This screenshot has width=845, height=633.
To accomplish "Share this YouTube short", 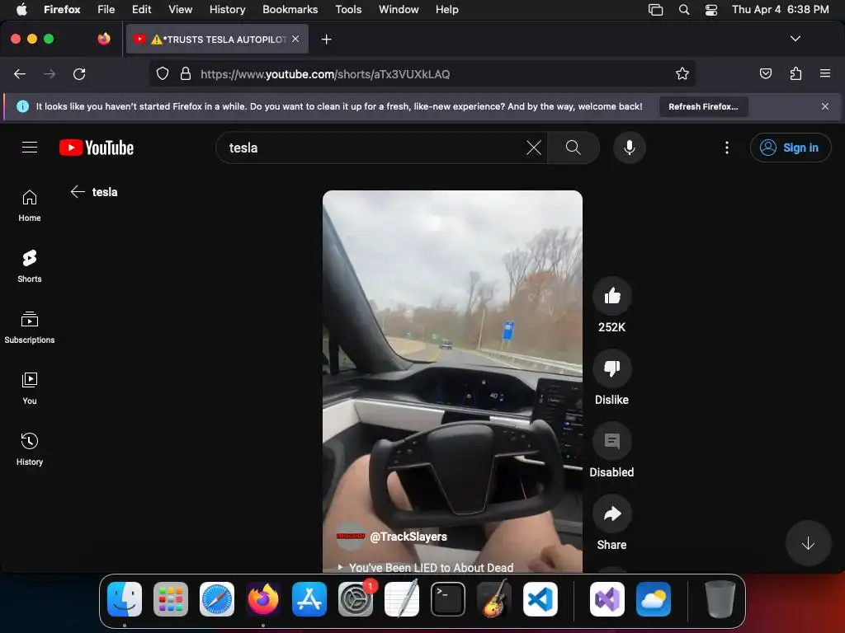I will click(x=611, y=513).
